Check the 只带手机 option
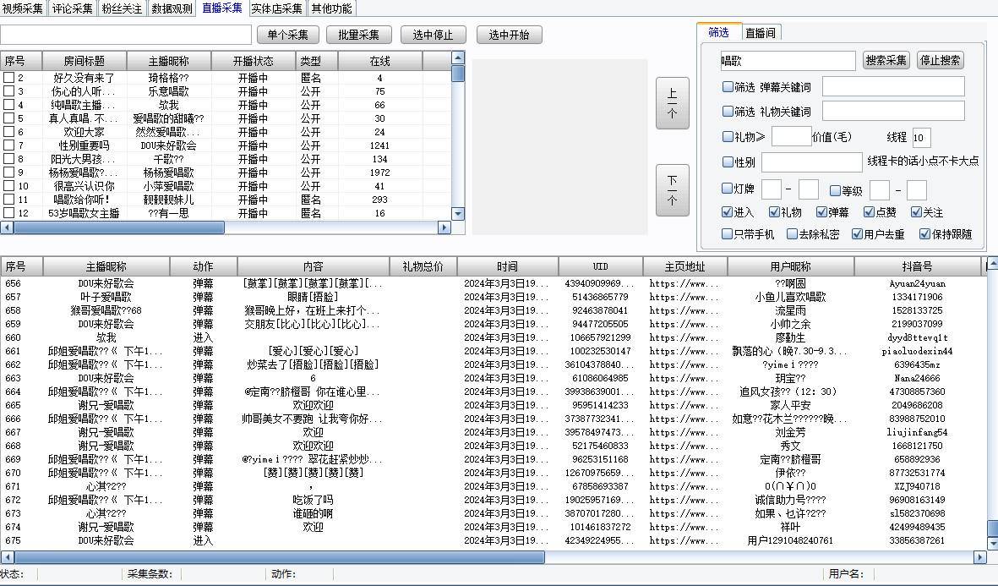The width and height of the screenshot is (998, 586). (728, 236)
